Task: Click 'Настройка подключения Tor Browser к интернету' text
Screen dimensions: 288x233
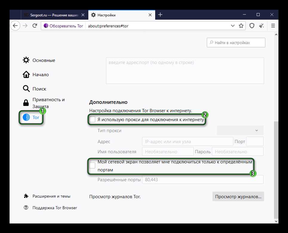Action: coord(141,111)
